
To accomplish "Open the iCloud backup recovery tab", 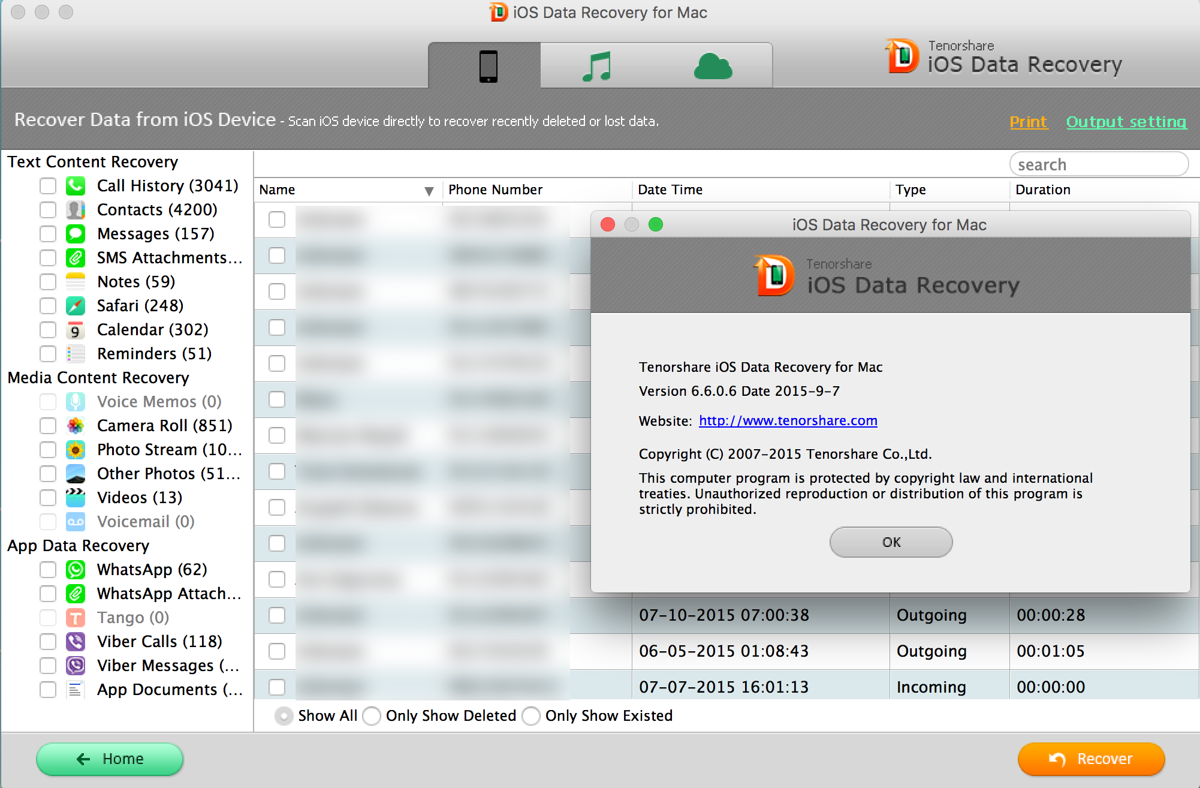I will coord(713,66).
